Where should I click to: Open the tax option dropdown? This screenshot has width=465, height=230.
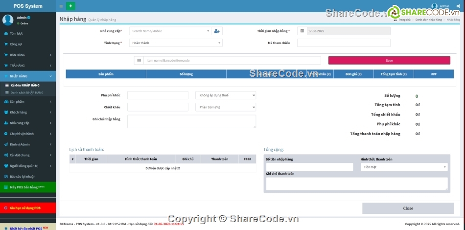click(225, 95)
